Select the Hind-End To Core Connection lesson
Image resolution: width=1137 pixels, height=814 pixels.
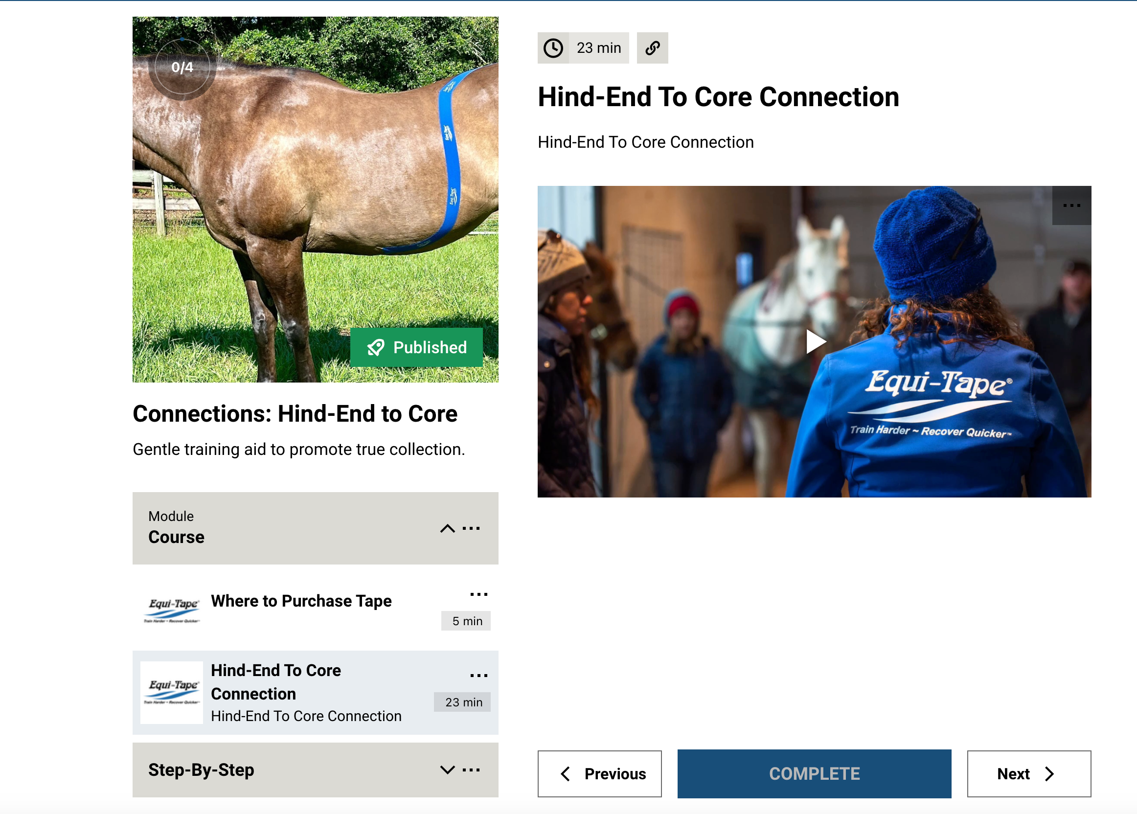pyautogui.click(x=276, y=681)
